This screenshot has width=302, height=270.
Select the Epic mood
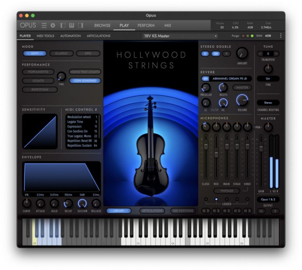pos(88,54)
